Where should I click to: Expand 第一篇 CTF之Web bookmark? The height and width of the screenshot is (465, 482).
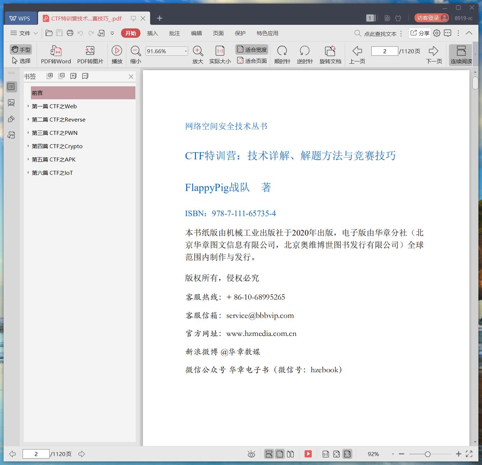[28, 106]
